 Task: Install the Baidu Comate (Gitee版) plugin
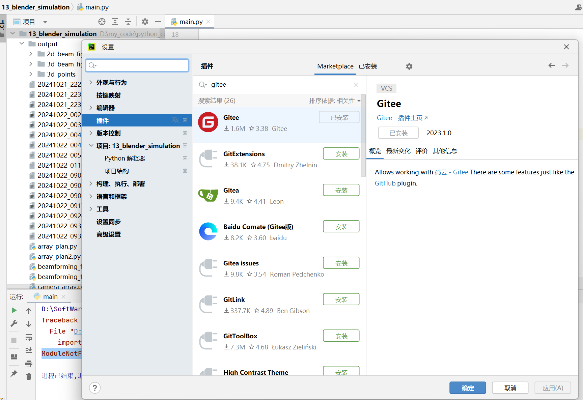click(x=341, y=227)
